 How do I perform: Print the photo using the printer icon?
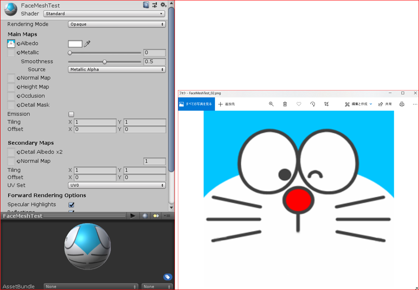click(402, 104)
